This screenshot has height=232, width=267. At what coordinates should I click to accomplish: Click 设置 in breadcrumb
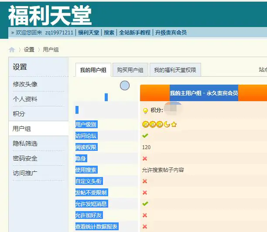29,50
